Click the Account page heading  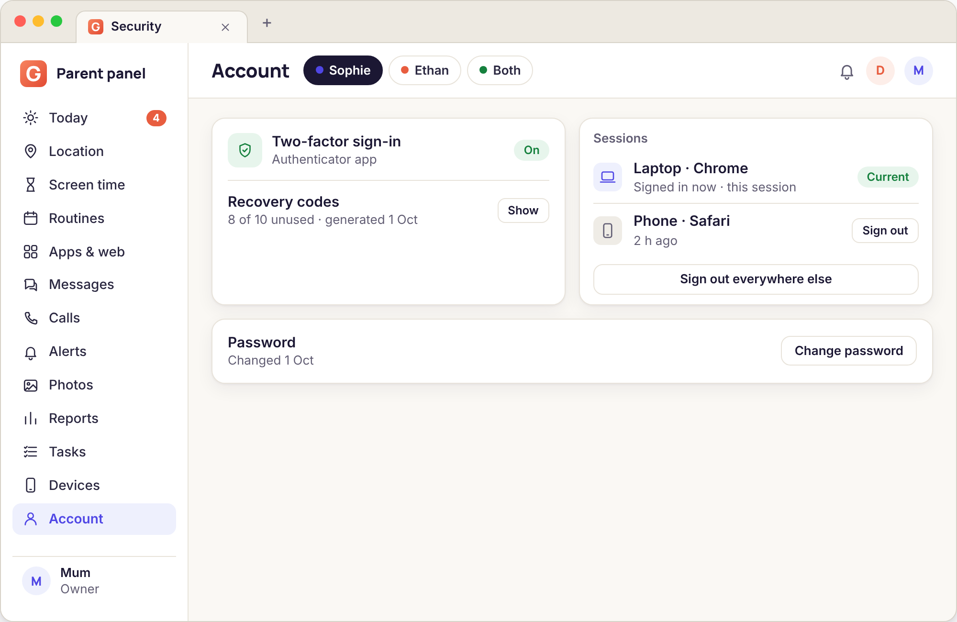click(x=251, y=71)
